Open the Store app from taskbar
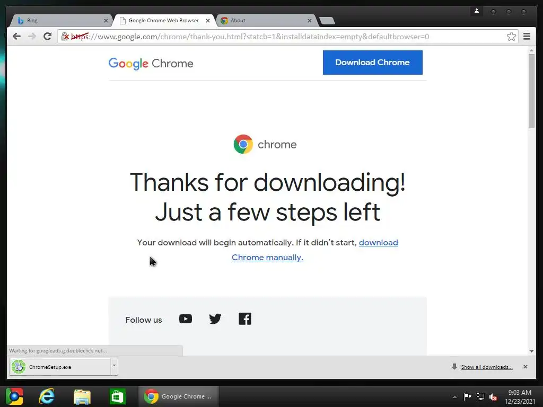 point(117,396)
